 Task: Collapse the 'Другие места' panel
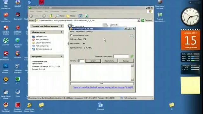coord(62,32)
